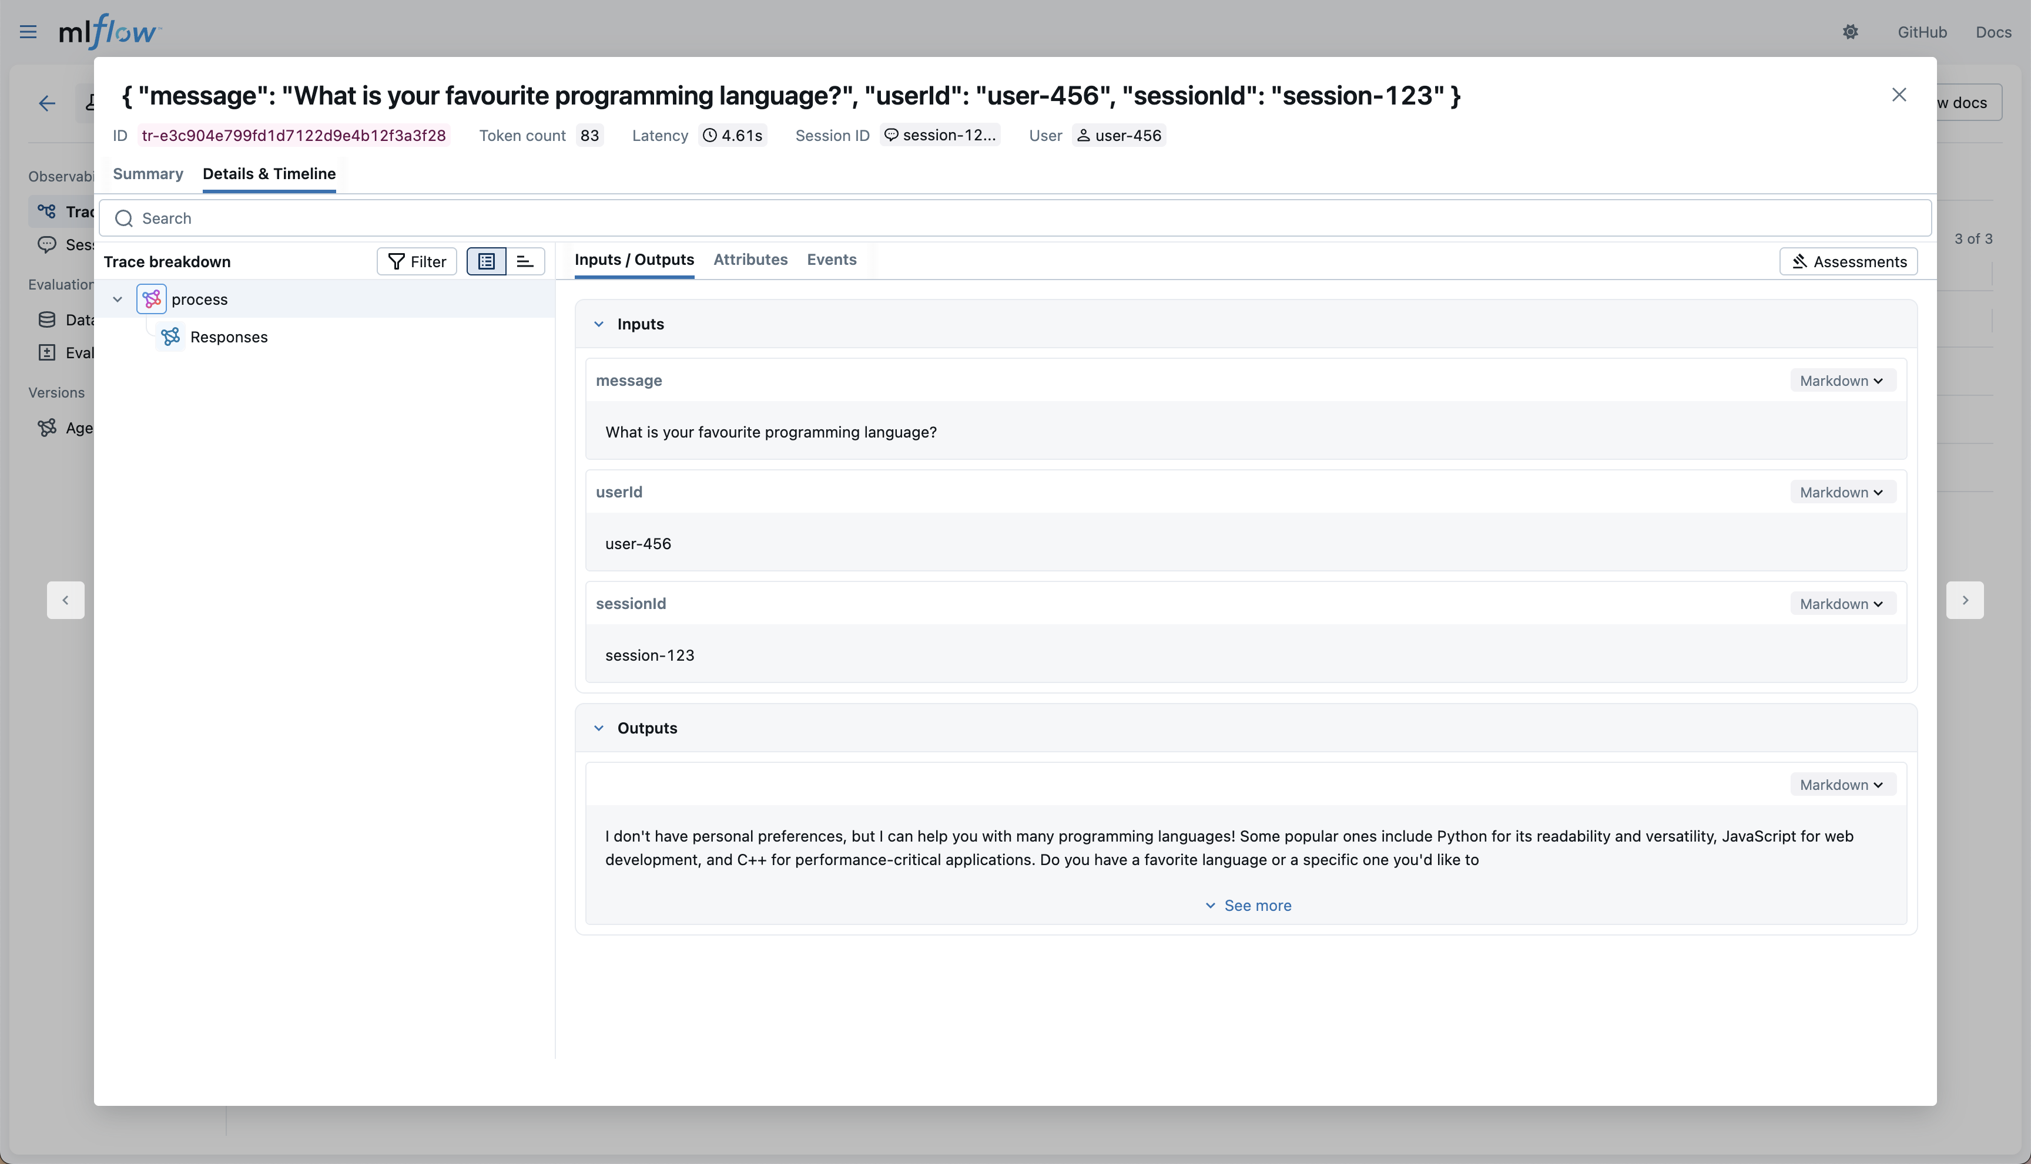Switch to the Summary tab

148,173
